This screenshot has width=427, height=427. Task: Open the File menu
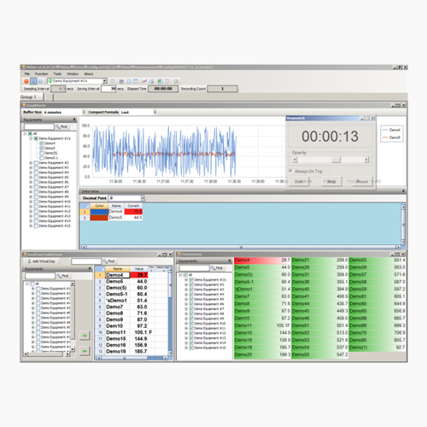coord(27,73)
